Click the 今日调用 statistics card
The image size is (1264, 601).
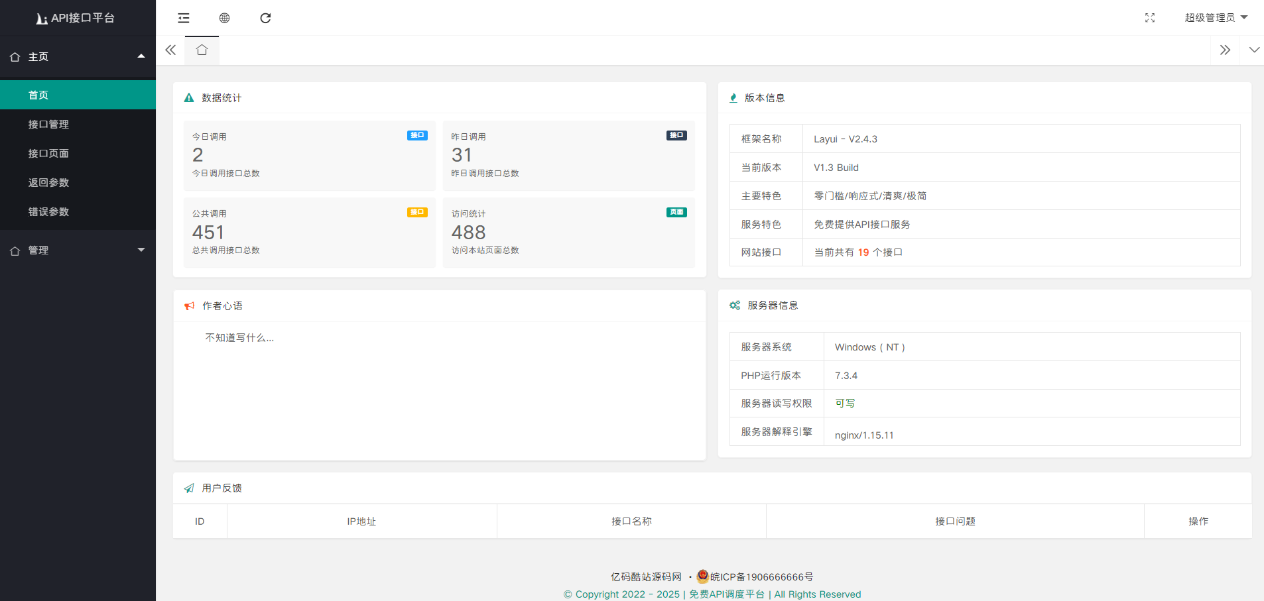[x=310, y=156]
